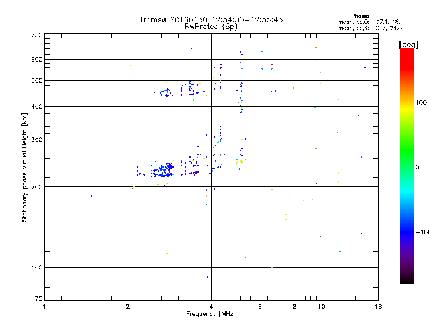Select the "mean, sd,X: 92.7, 24.5" line
The width and height of the screenshot is (445, 334).
[370, 28]
